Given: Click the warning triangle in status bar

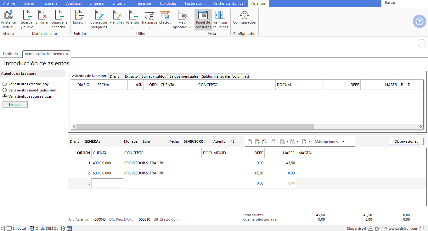Looking at the screenshot, I should (370, 228).
